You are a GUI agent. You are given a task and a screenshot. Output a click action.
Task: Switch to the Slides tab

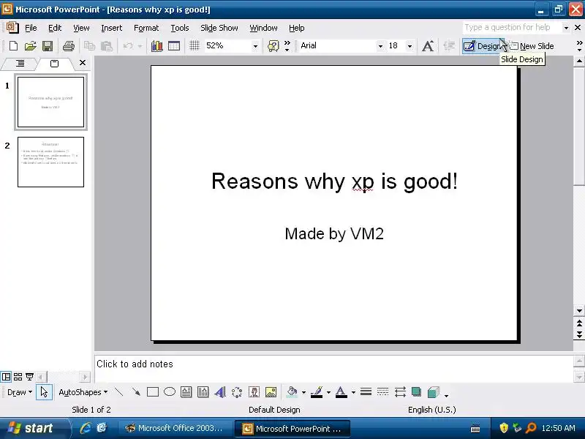click(x=54, y=64)
